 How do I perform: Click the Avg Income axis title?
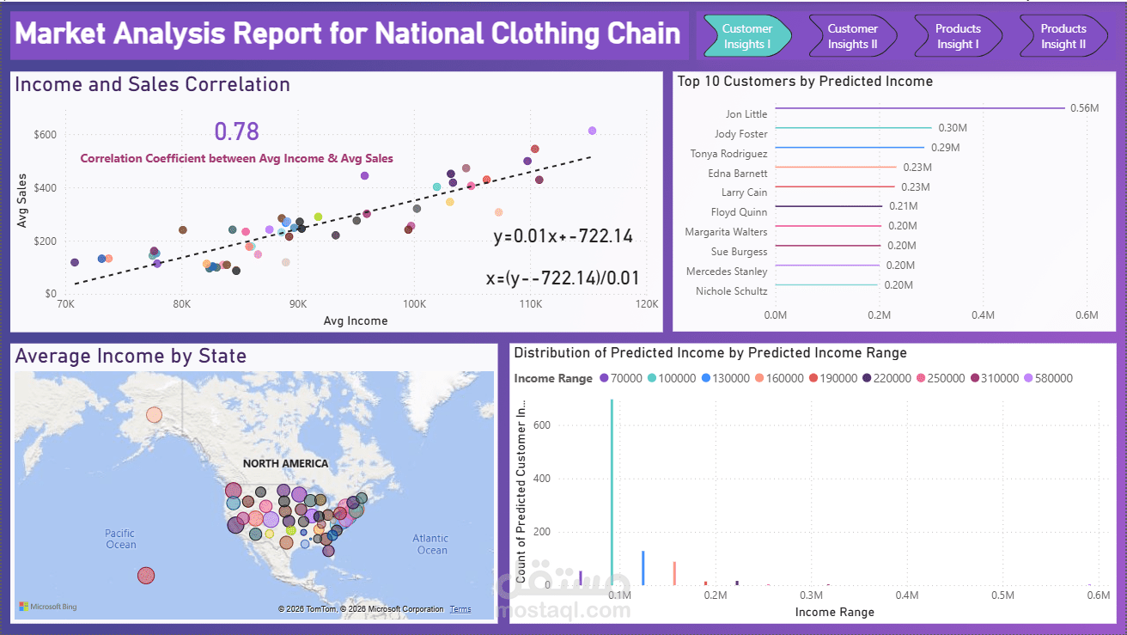(356, 321)
